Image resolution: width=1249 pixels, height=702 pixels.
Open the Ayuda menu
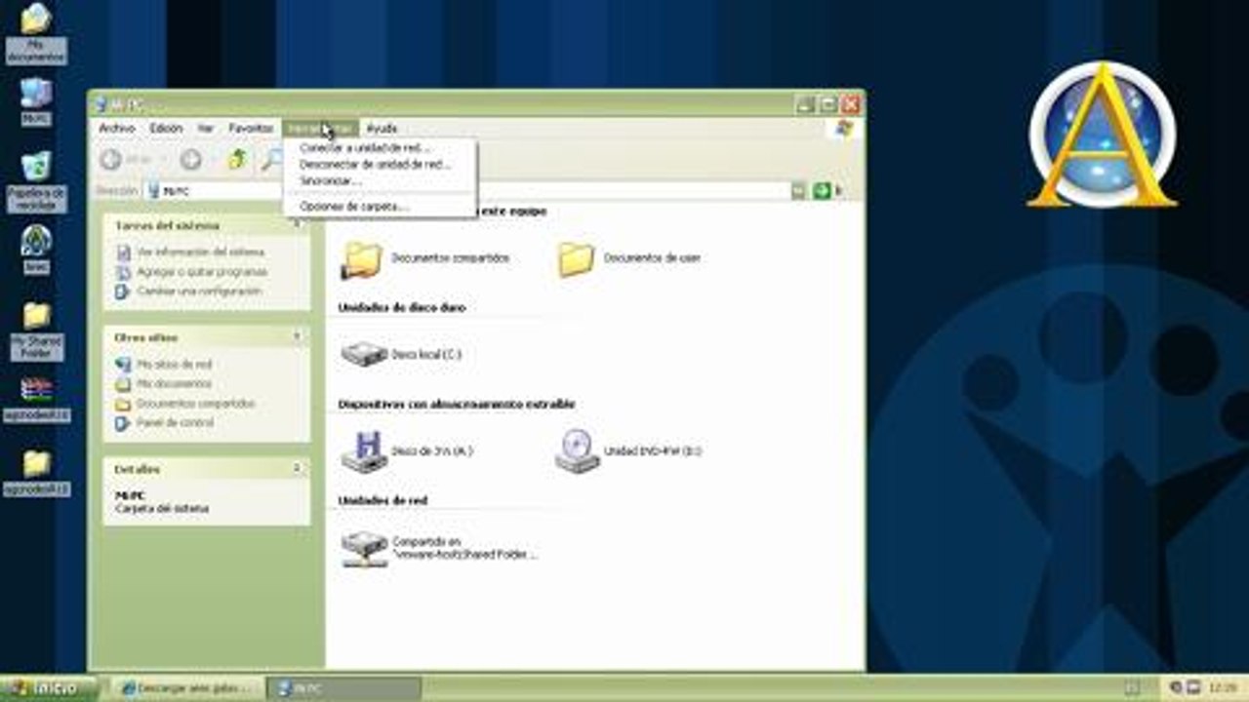click(x=382, y=129)
